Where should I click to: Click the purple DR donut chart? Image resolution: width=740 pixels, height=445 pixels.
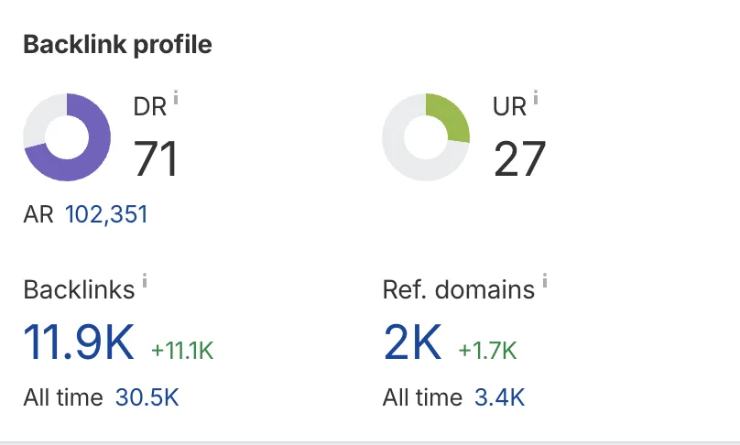pyautogui.click(x=67, y=137)
